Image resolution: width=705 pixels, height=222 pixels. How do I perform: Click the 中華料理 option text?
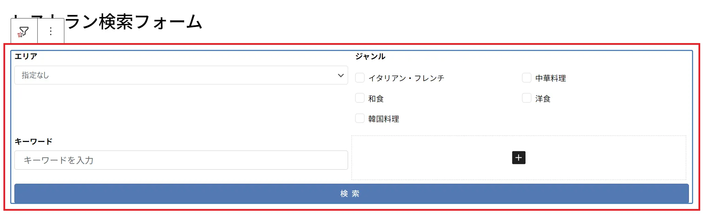click(550, 78)
